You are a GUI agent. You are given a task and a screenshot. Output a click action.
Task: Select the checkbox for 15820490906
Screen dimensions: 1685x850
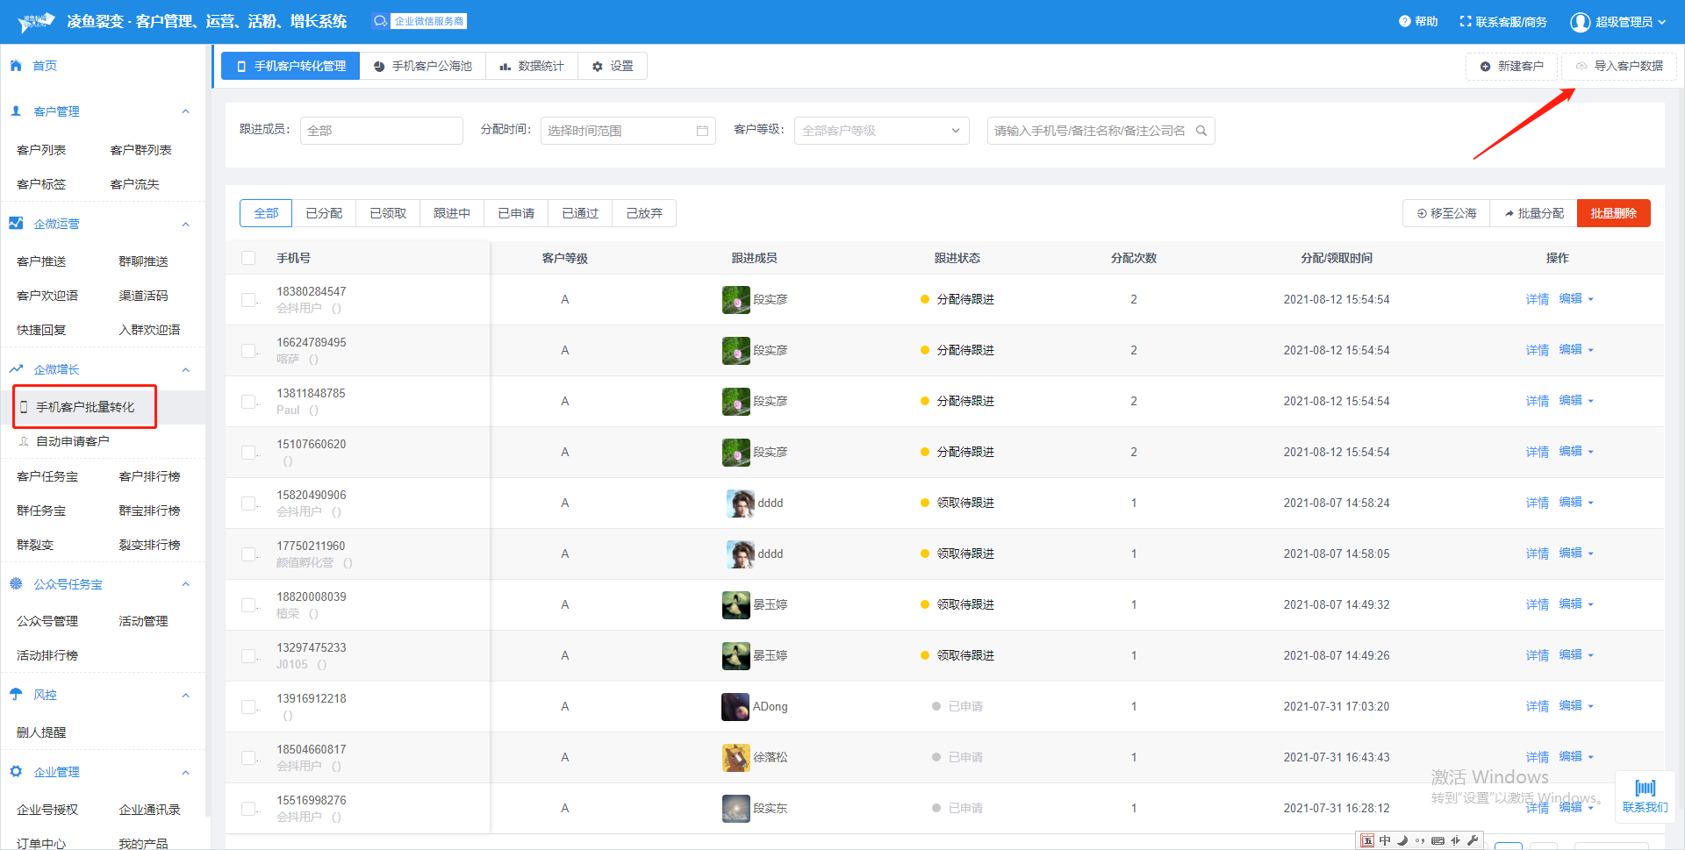[x=248, y=504]
